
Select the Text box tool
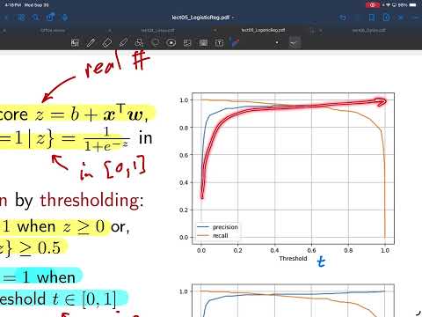click(219, 43)
